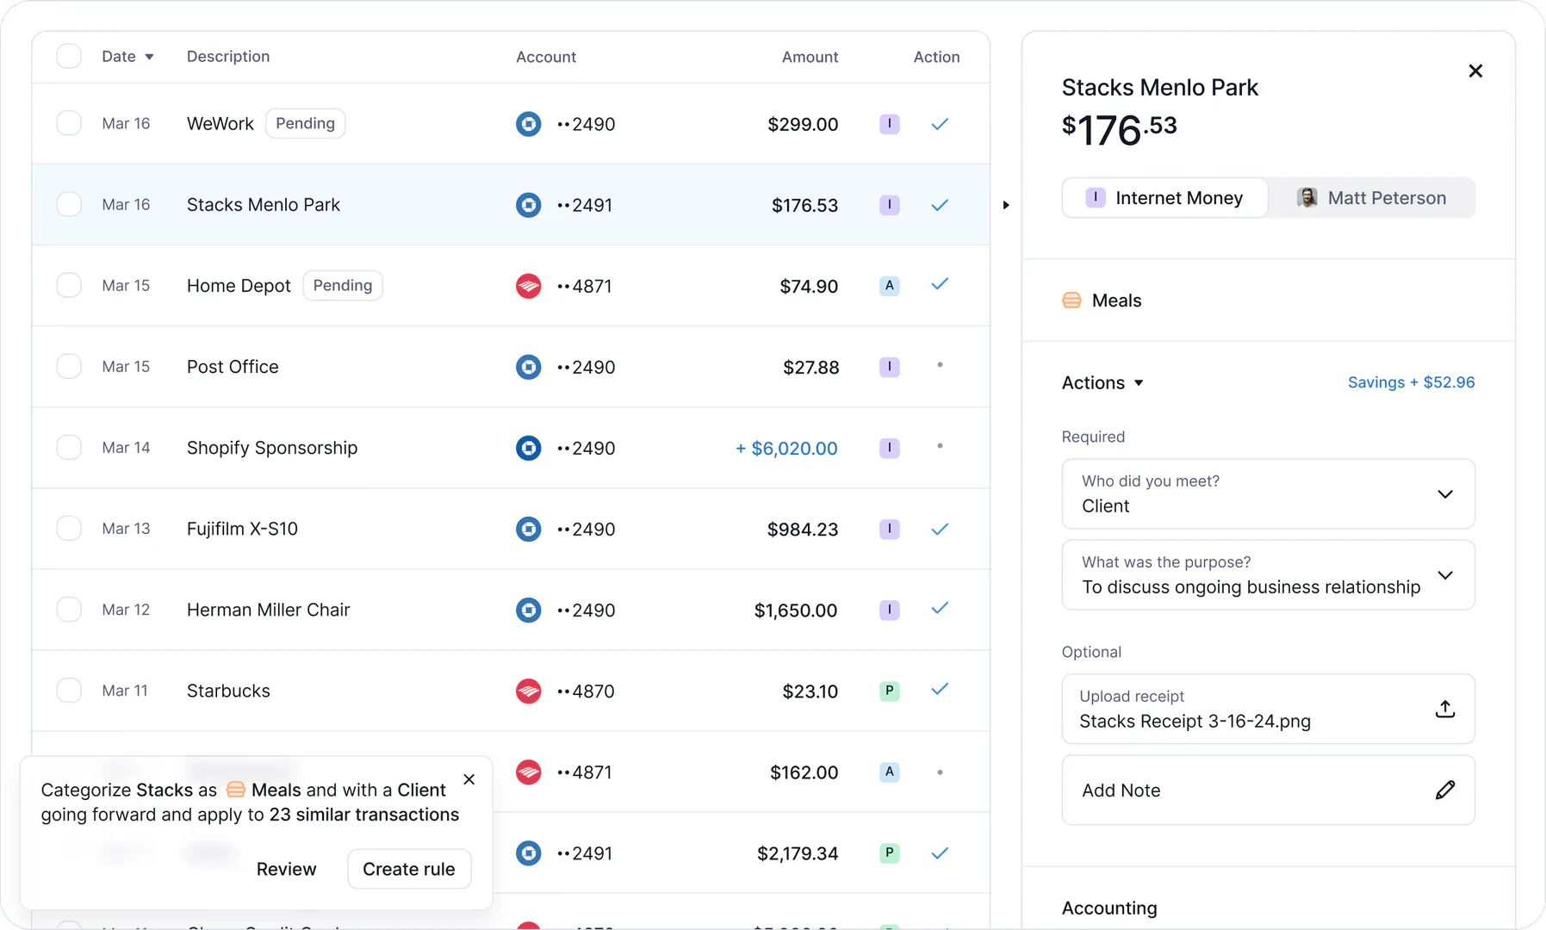
Task: Open the Date sort dropdown
Action: click(x=127, y=56)
